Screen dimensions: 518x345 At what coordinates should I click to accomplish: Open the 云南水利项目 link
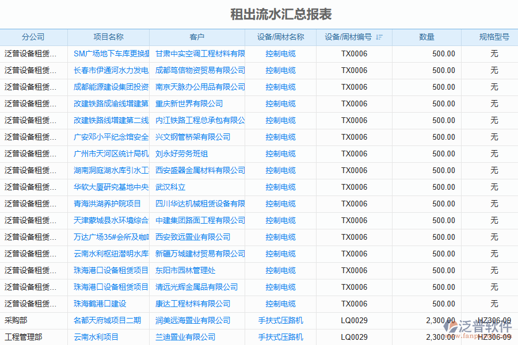96,338
